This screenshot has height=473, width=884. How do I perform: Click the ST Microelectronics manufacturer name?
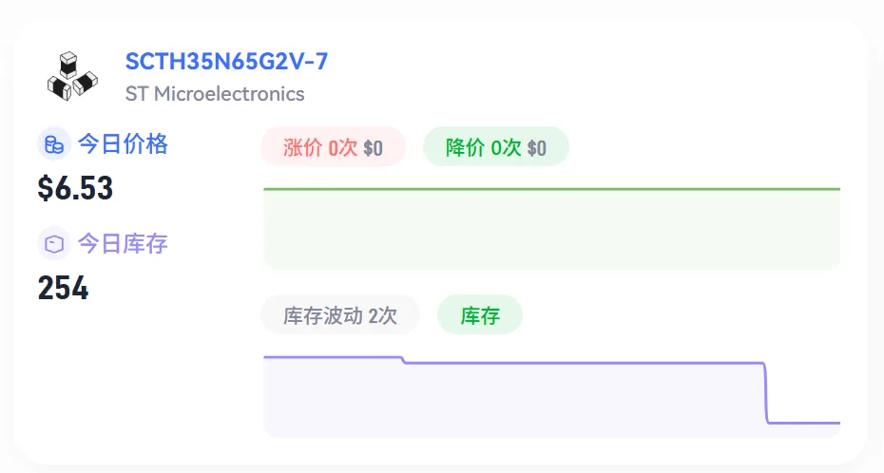pyautogui.click(x=215, y=93)
